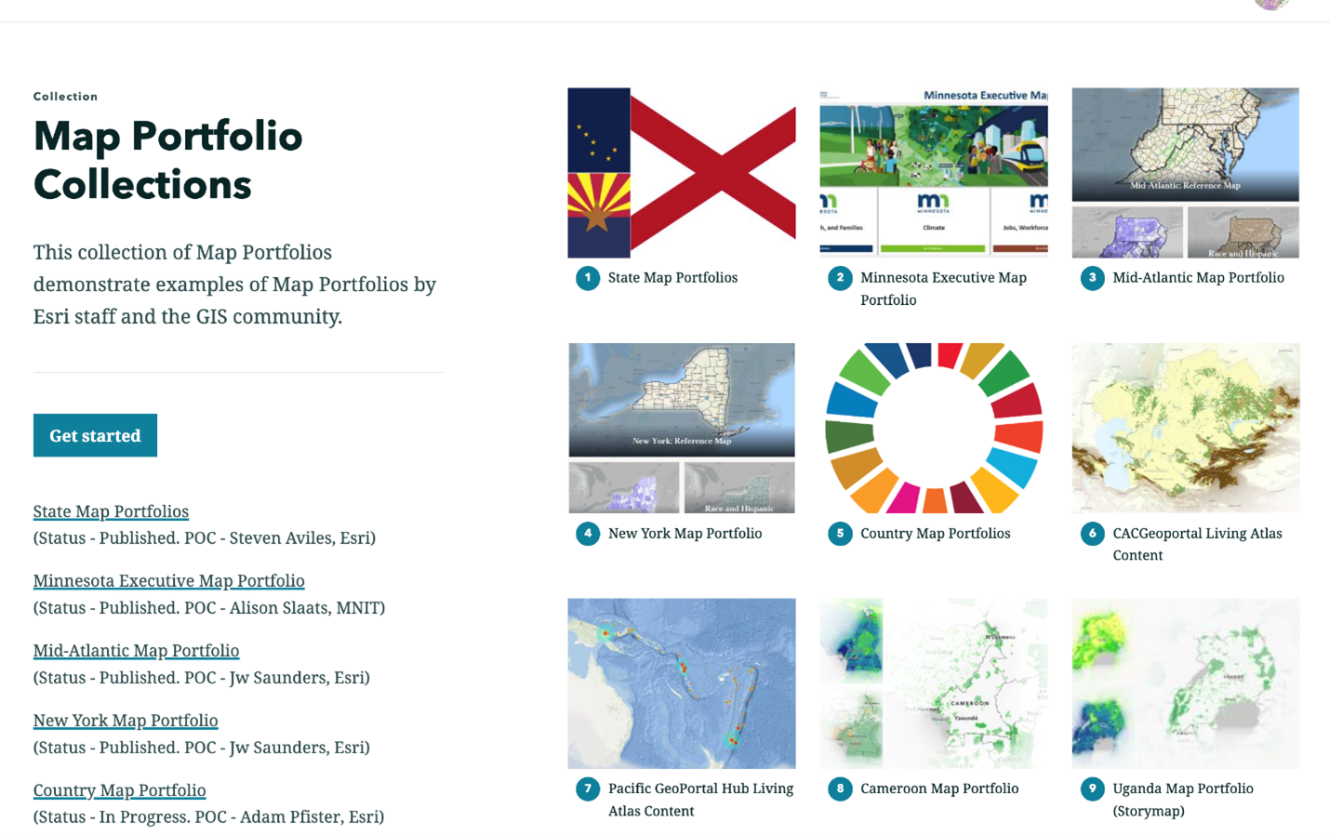Select the Cameroon Map Portfolio thumbnail
Image resolution: width=1330 pixels, height=835 pixels.
tap(934, 683)
